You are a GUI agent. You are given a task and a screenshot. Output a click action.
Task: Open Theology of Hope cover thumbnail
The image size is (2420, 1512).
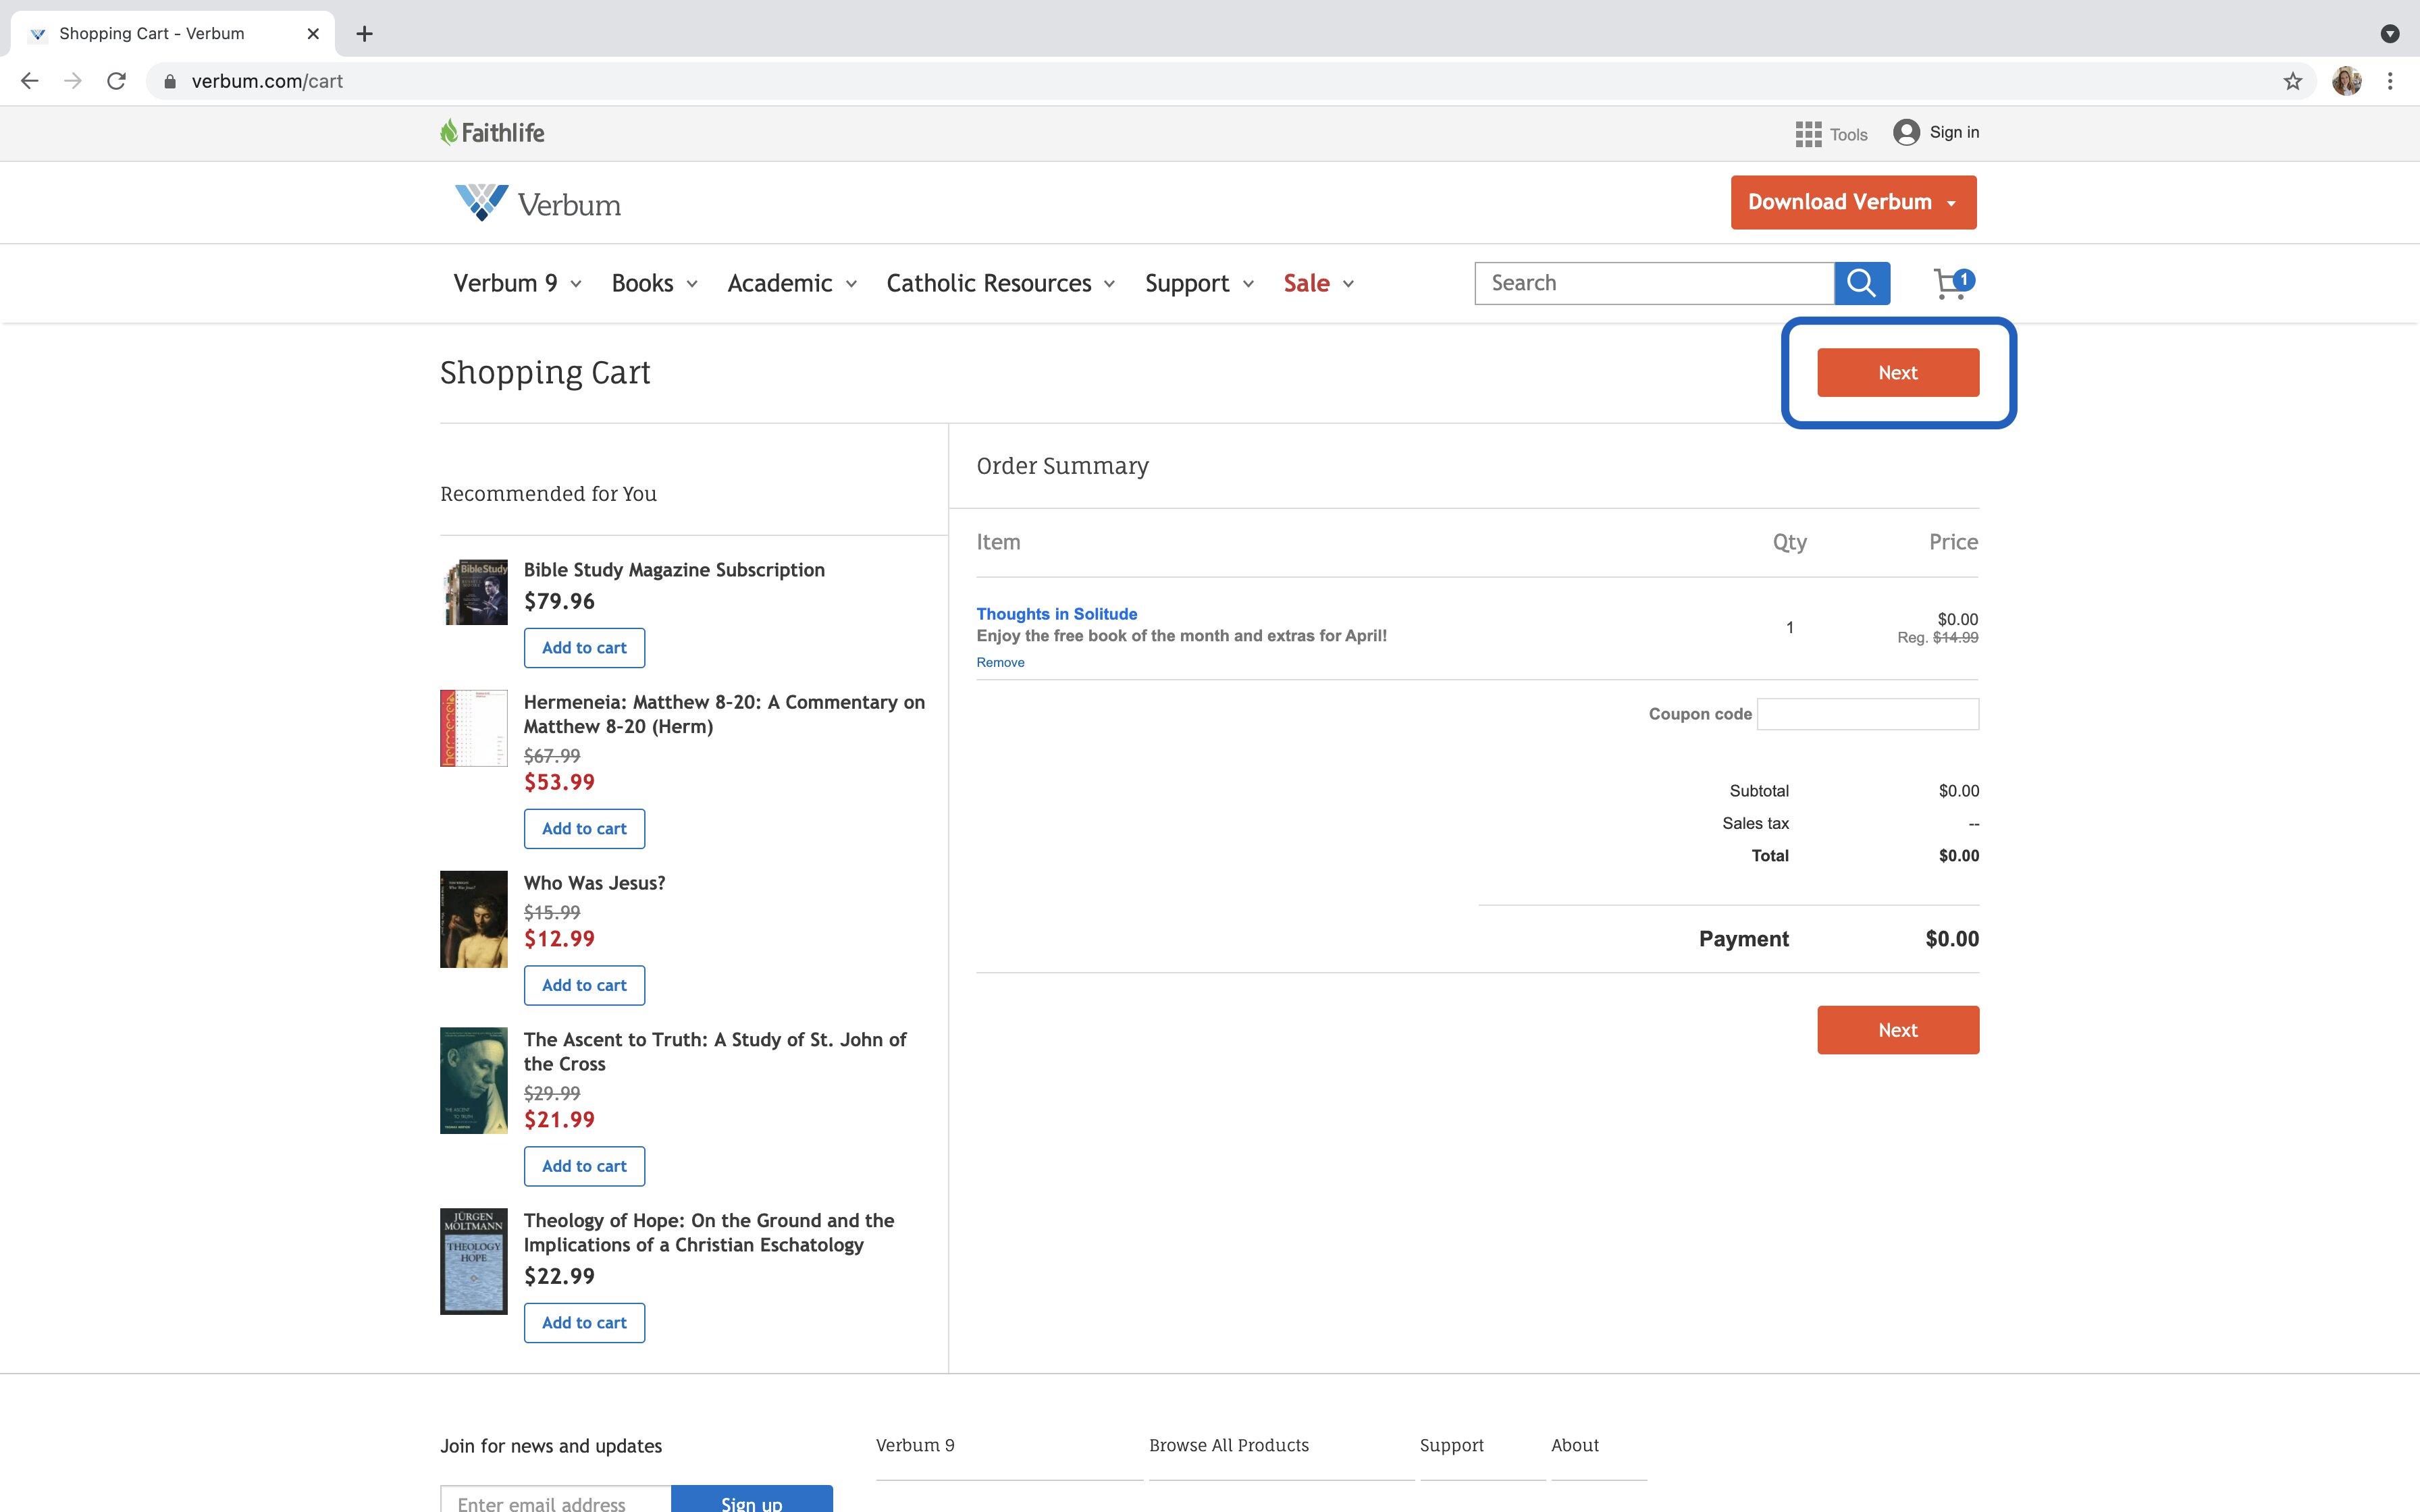click(x=474, y=1261)
